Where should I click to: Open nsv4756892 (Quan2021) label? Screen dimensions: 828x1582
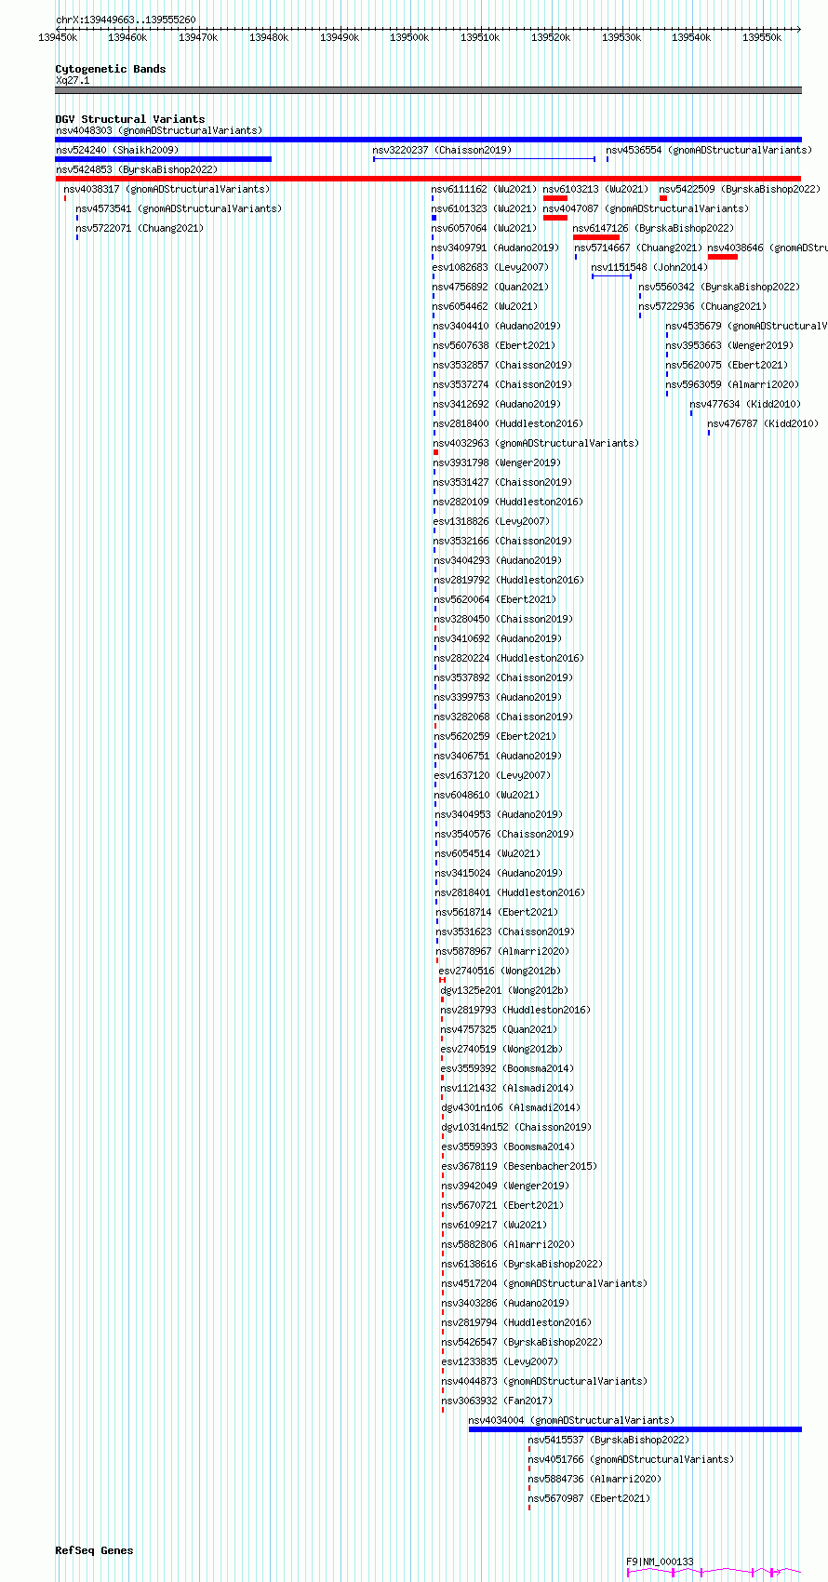coord(490,287)
